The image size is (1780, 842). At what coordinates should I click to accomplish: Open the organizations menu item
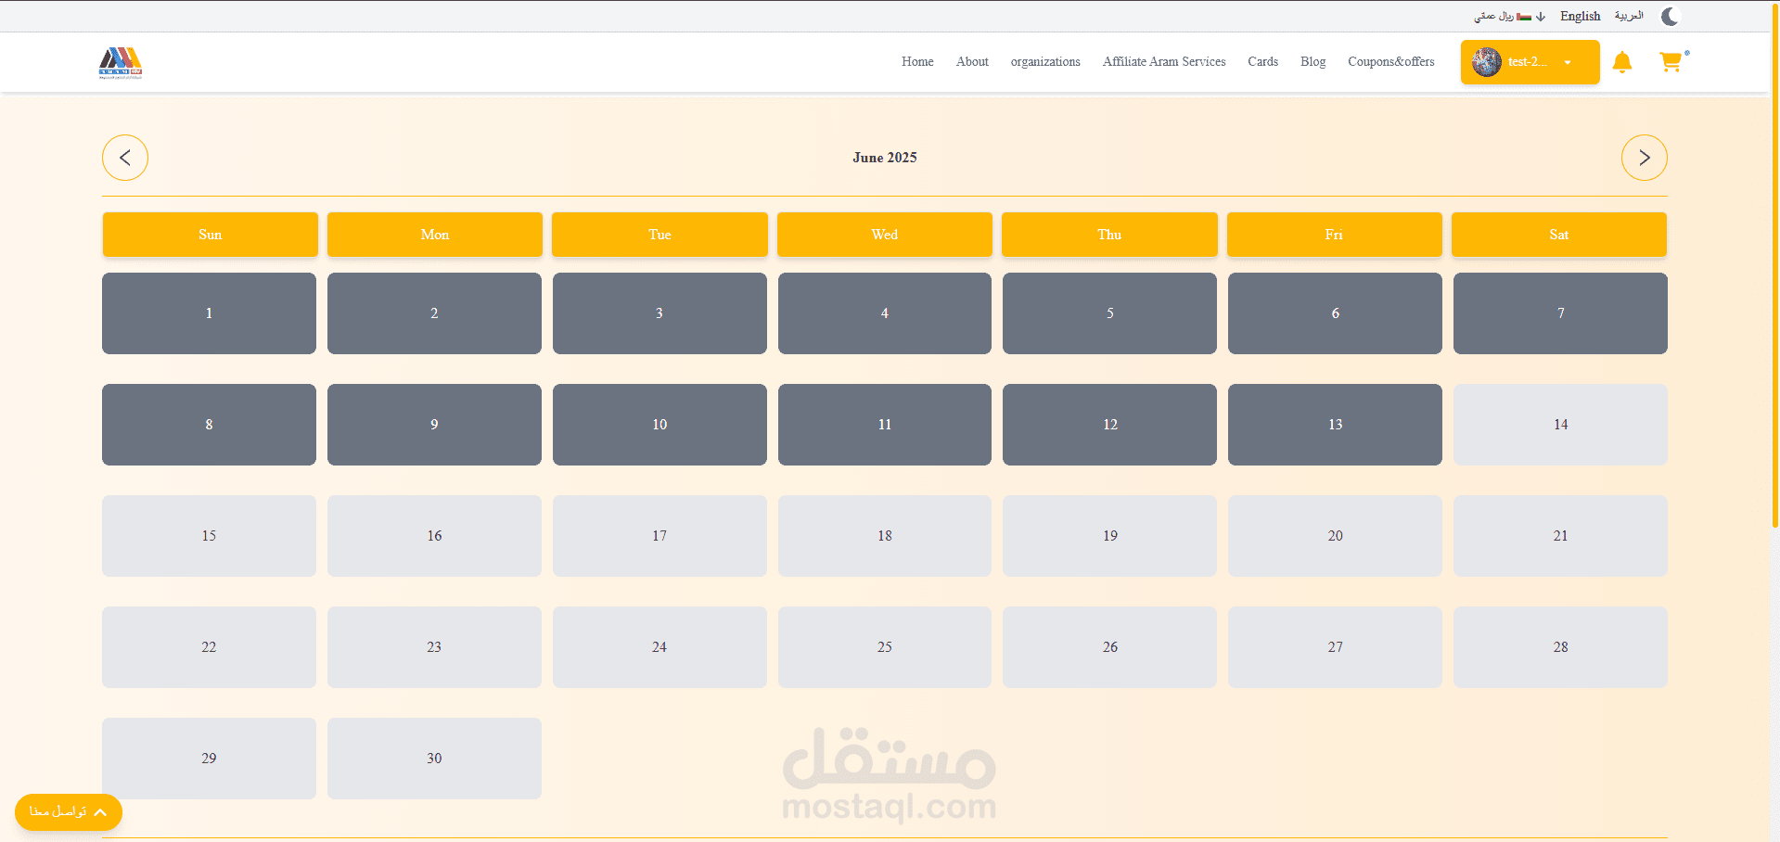tap(1045, 62)
